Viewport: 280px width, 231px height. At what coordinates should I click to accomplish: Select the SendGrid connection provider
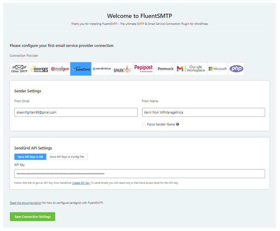pyautogui.click(x=81, y=69)
